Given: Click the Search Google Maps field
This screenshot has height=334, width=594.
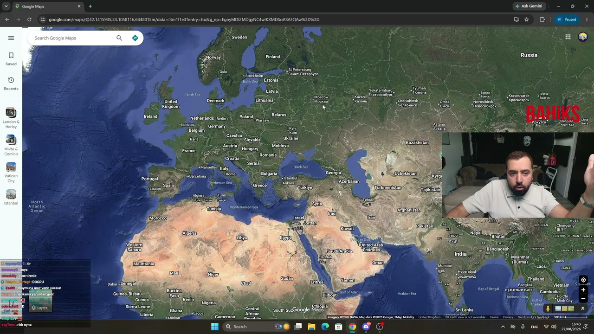Looking at the screenshot, I should pos(72,38).
